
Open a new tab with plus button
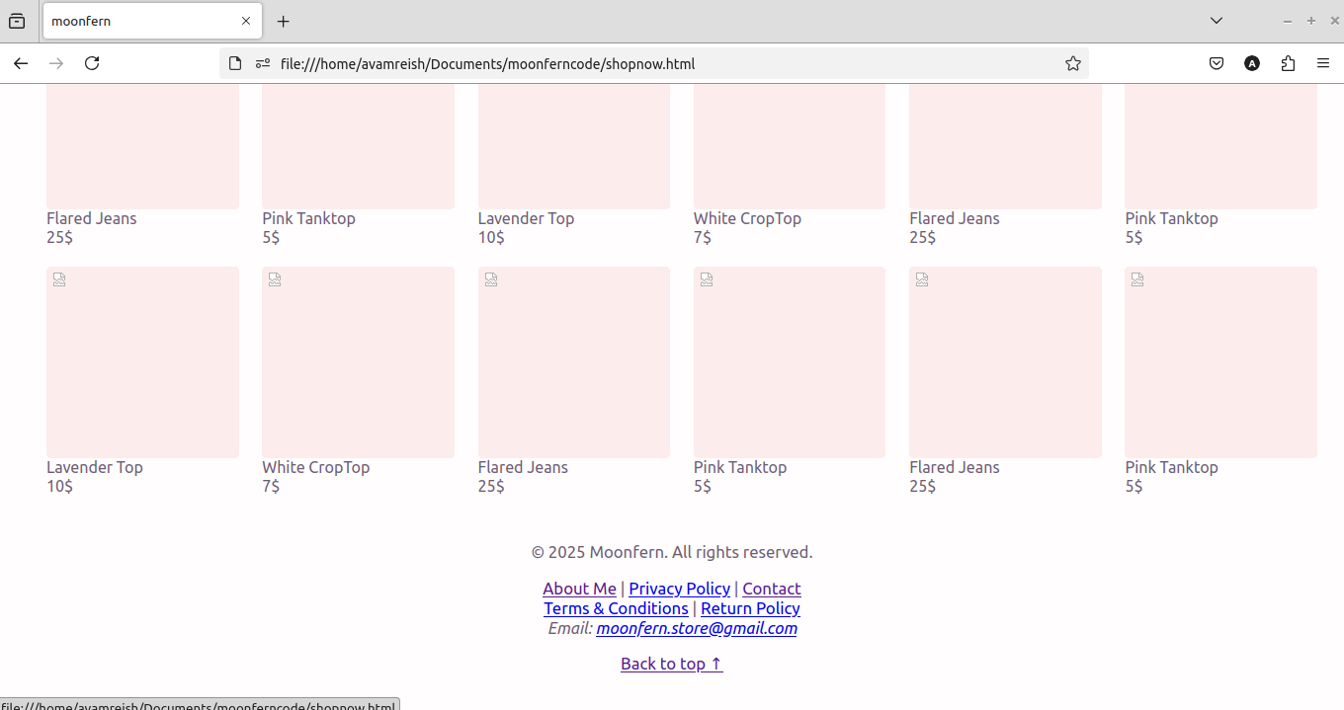click(284, 21)
